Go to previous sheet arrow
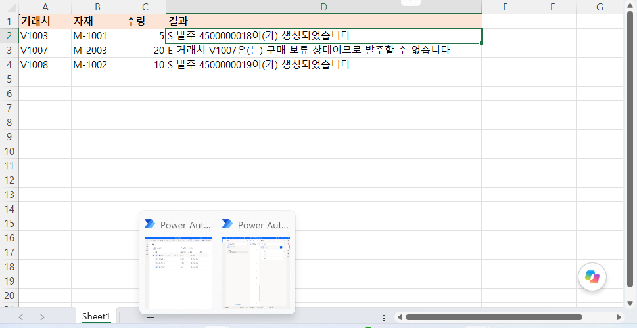This screenshot has width=637, height=328. [21, 317]
